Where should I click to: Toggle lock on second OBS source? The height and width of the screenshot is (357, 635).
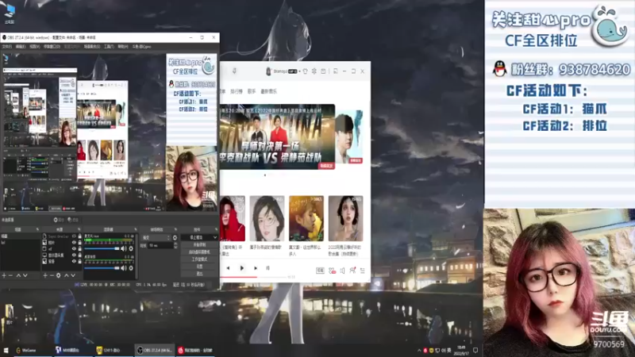[x=79, y=243]
